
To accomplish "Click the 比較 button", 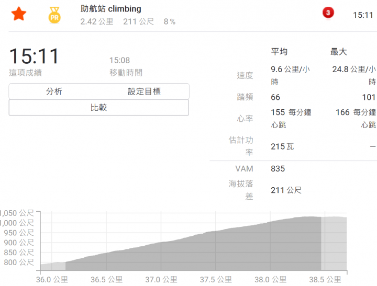I will pos(99,107).
